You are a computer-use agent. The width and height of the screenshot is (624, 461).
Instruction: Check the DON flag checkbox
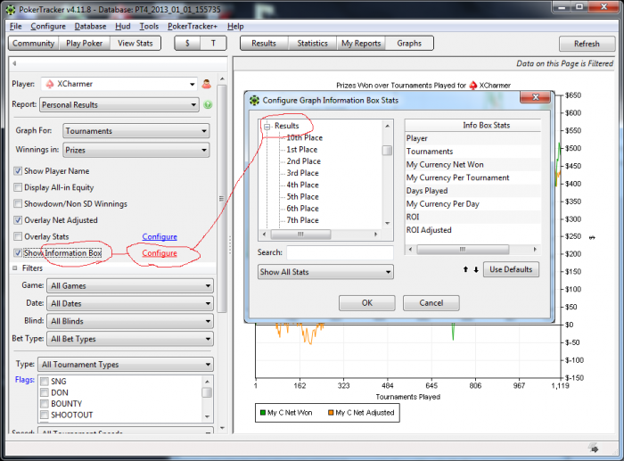[x=45, y=392]
